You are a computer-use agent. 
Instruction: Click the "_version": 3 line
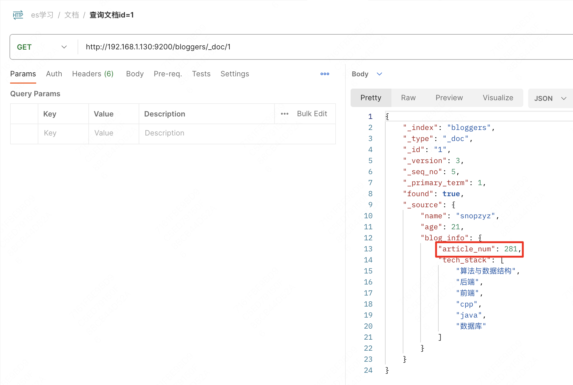433,161
